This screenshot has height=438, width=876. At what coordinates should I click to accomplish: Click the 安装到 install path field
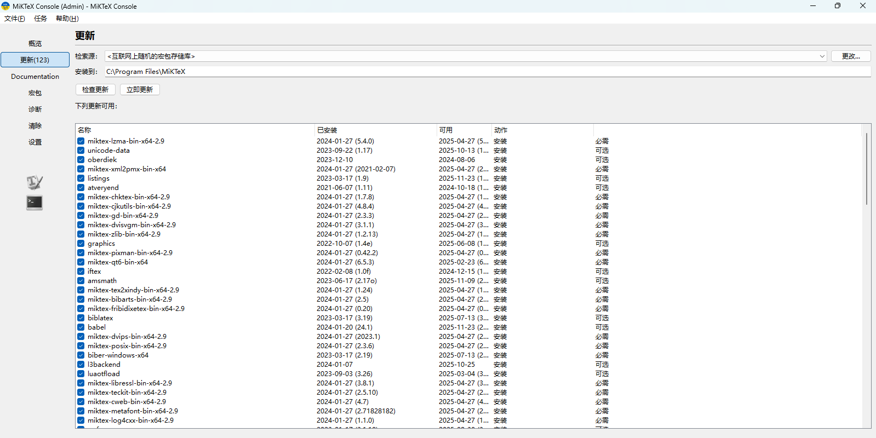point(488,72)
